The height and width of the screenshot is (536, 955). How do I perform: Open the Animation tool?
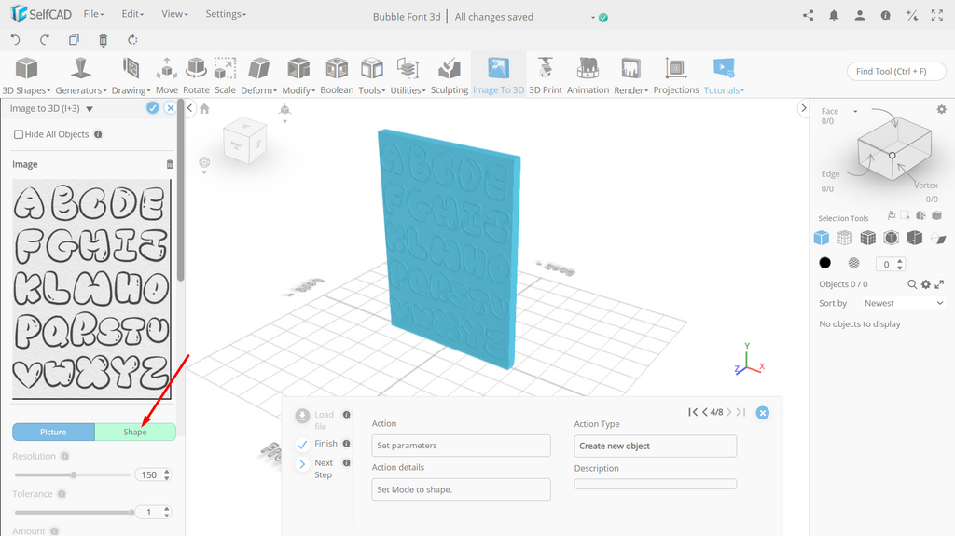(588, 76)
